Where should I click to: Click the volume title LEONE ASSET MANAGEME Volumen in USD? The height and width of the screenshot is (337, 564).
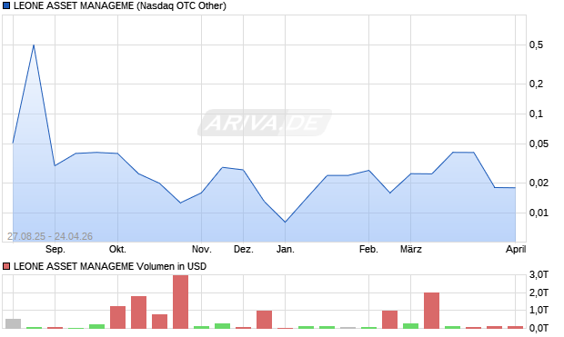(110, 266)
